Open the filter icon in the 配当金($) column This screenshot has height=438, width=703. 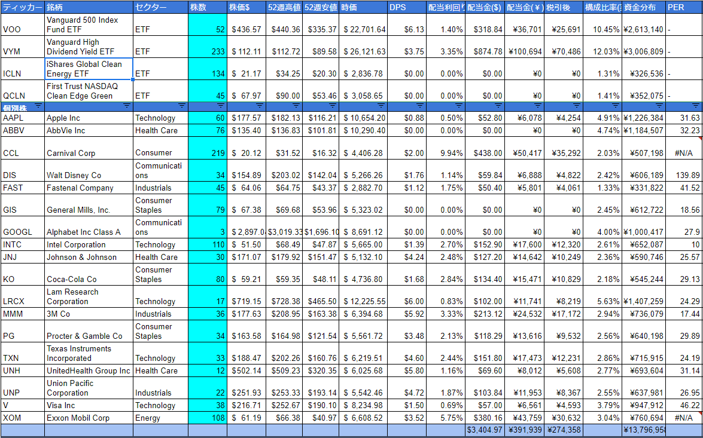498,106
